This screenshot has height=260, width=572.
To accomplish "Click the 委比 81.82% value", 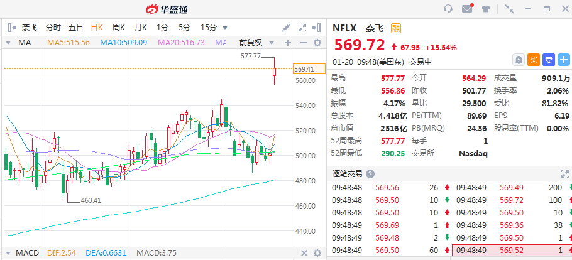I will tap(555, 103).
